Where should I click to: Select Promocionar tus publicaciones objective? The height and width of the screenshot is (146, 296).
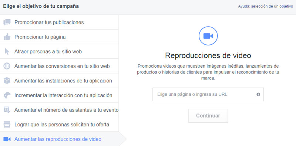click(59, 22)
